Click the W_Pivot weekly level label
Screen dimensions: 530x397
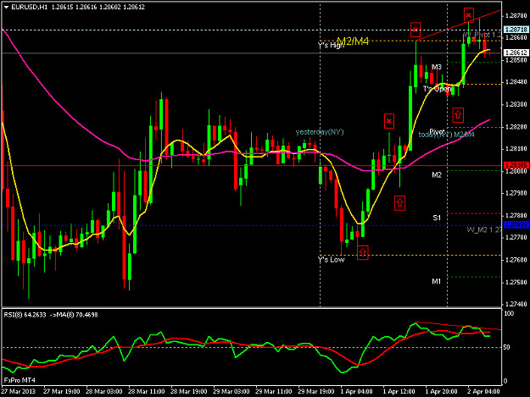(482, 35)
